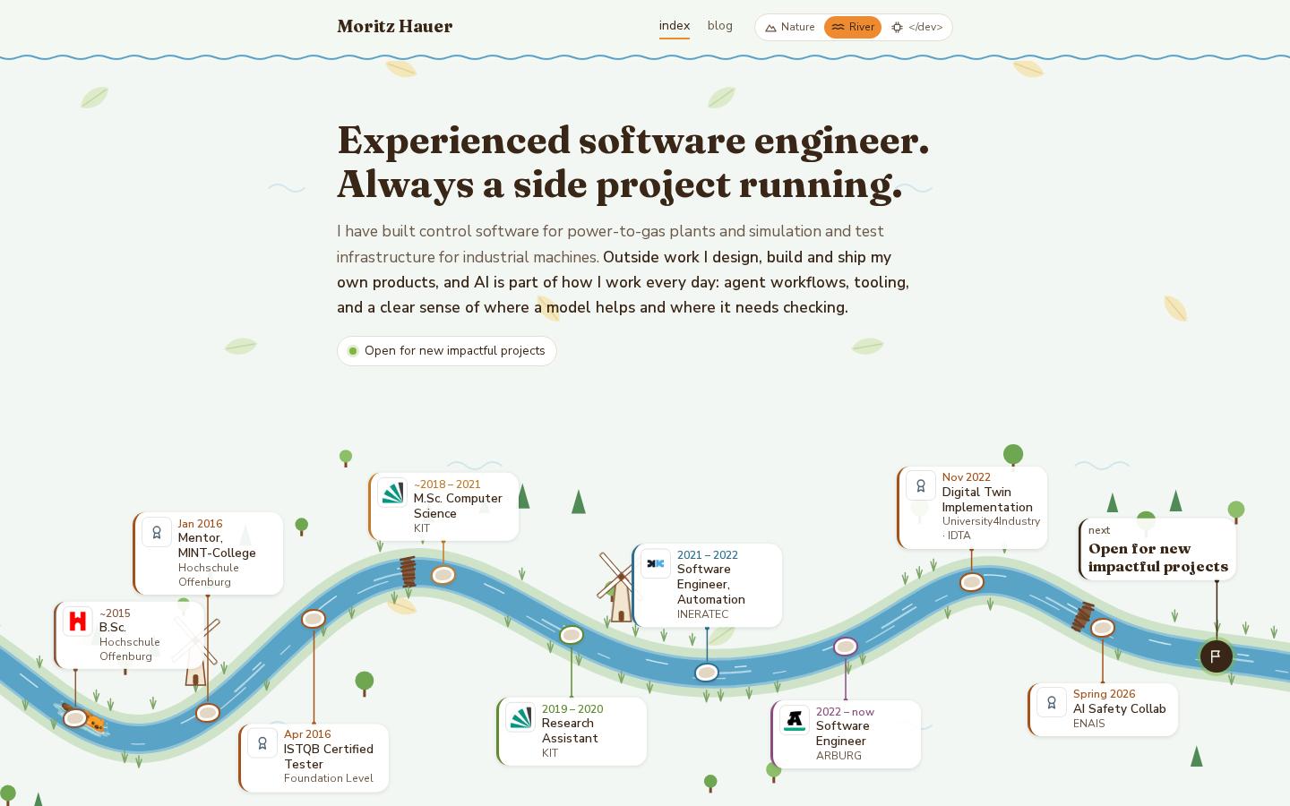Click the award icon on the ISTQB Certified Tester card

pyautogui.click(x=262, y=743)
